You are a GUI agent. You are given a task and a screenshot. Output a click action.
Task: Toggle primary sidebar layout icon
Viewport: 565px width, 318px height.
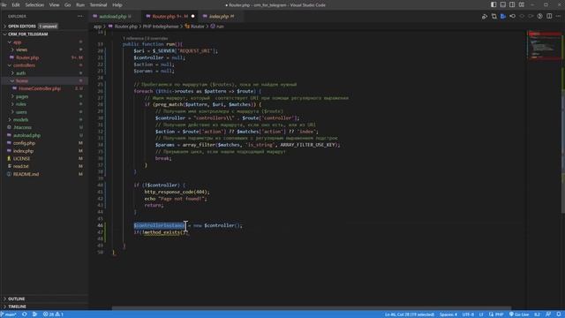click(x=493, y=5)
